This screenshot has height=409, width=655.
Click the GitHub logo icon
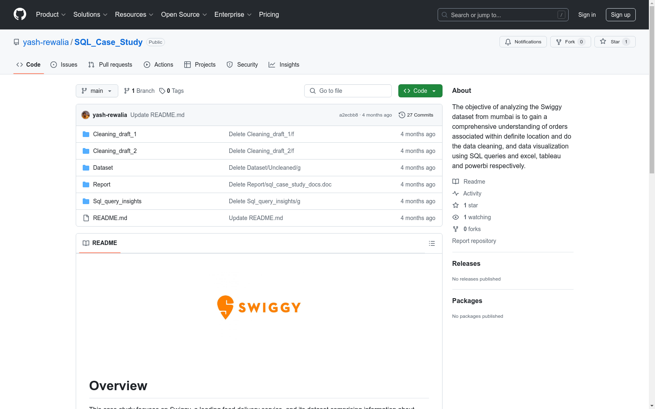[20, 14]
